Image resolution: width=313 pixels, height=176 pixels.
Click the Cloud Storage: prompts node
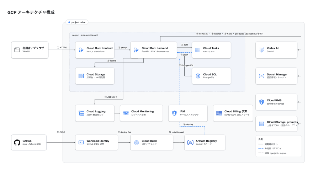click(276, 124)
